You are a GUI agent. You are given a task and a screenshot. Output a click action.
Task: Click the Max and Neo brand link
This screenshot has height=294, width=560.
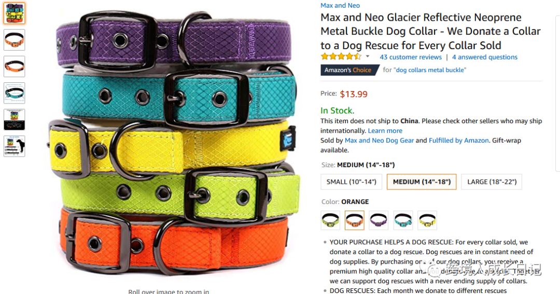point(340,5)
